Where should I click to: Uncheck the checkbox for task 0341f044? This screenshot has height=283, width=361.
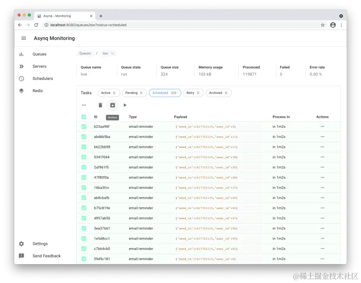point(84,157)
